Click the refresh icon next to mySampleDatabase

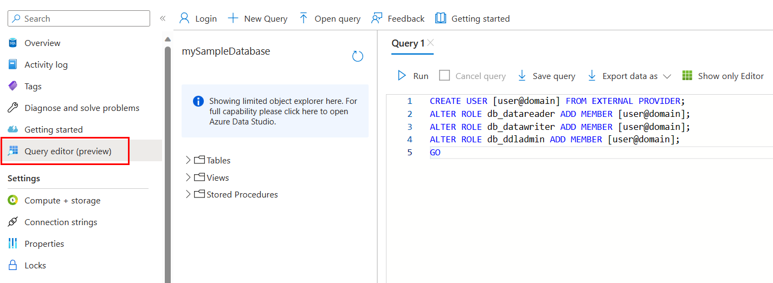point(358,56)
